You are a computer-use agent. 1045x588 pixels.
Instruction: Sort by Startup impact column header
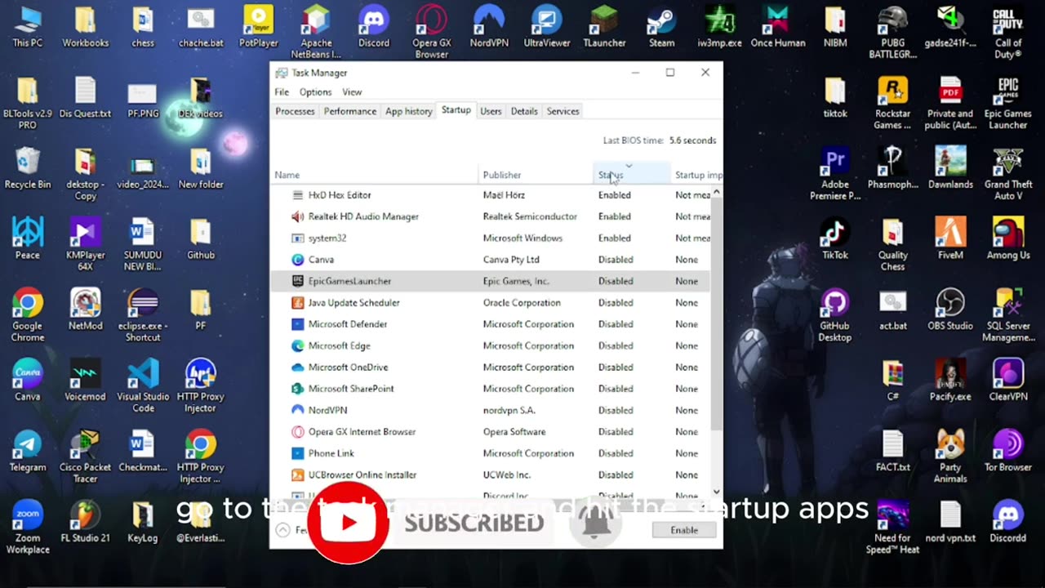point(696,175)
